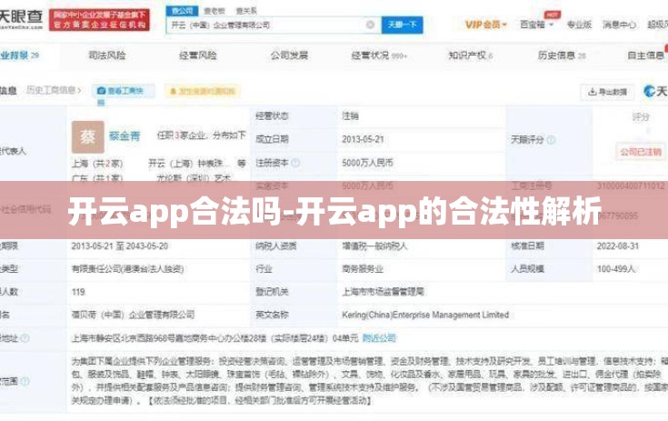The width and height of the screenshot is (668, 421).
Task: Clear the search box with the X icon
Action: (370, 25)
